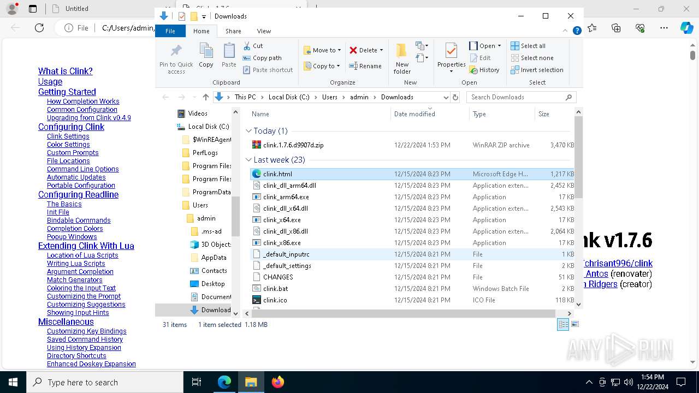Open the Delete dropdown arrow
The image size is (699, 393).
pyautogui.click(x=381, y=50)
